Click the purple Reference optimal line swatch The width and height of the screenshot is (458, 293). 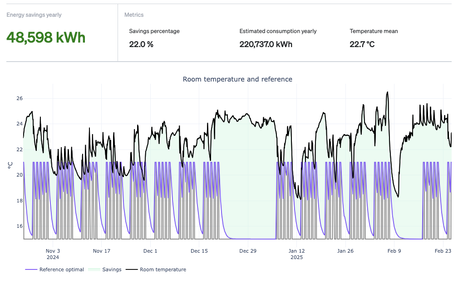(x=31, y=269)
